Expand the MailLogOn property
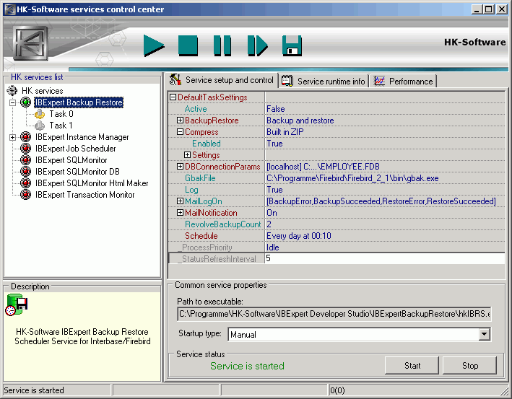512x399 pixels. [x=181, y=201]
